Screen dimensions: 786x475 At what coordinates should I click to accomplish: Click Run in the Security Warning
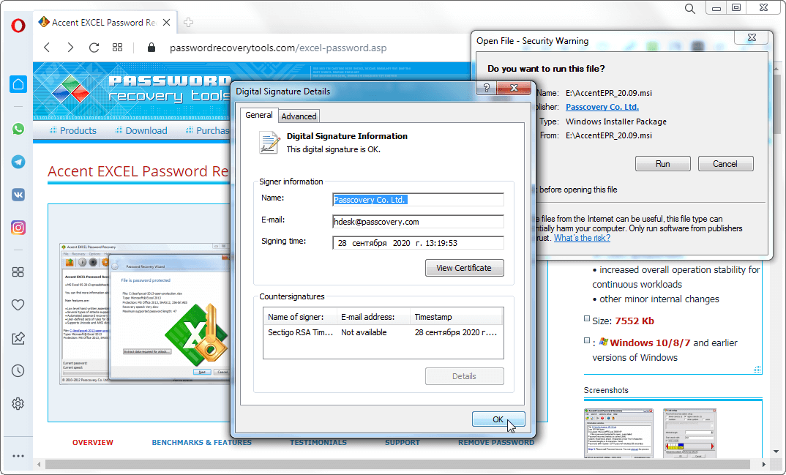pyautogui.click(x=662, y=164)
